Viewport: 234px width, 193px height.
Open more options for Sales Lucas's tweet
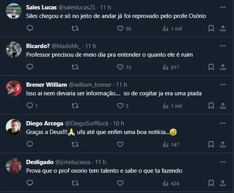pyautogui.click(x=223, y=7)
